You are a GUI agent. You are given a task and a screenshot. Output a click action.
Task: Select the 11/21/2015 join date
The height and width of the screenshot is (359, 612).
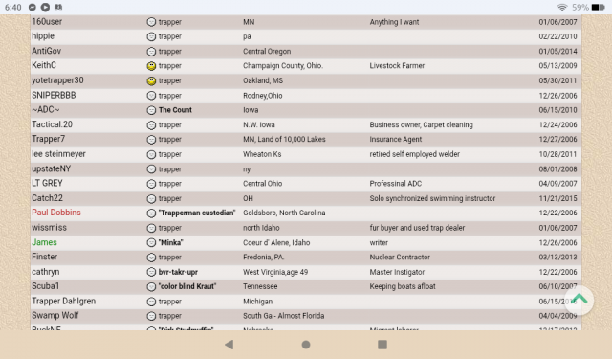click(557, 198)
